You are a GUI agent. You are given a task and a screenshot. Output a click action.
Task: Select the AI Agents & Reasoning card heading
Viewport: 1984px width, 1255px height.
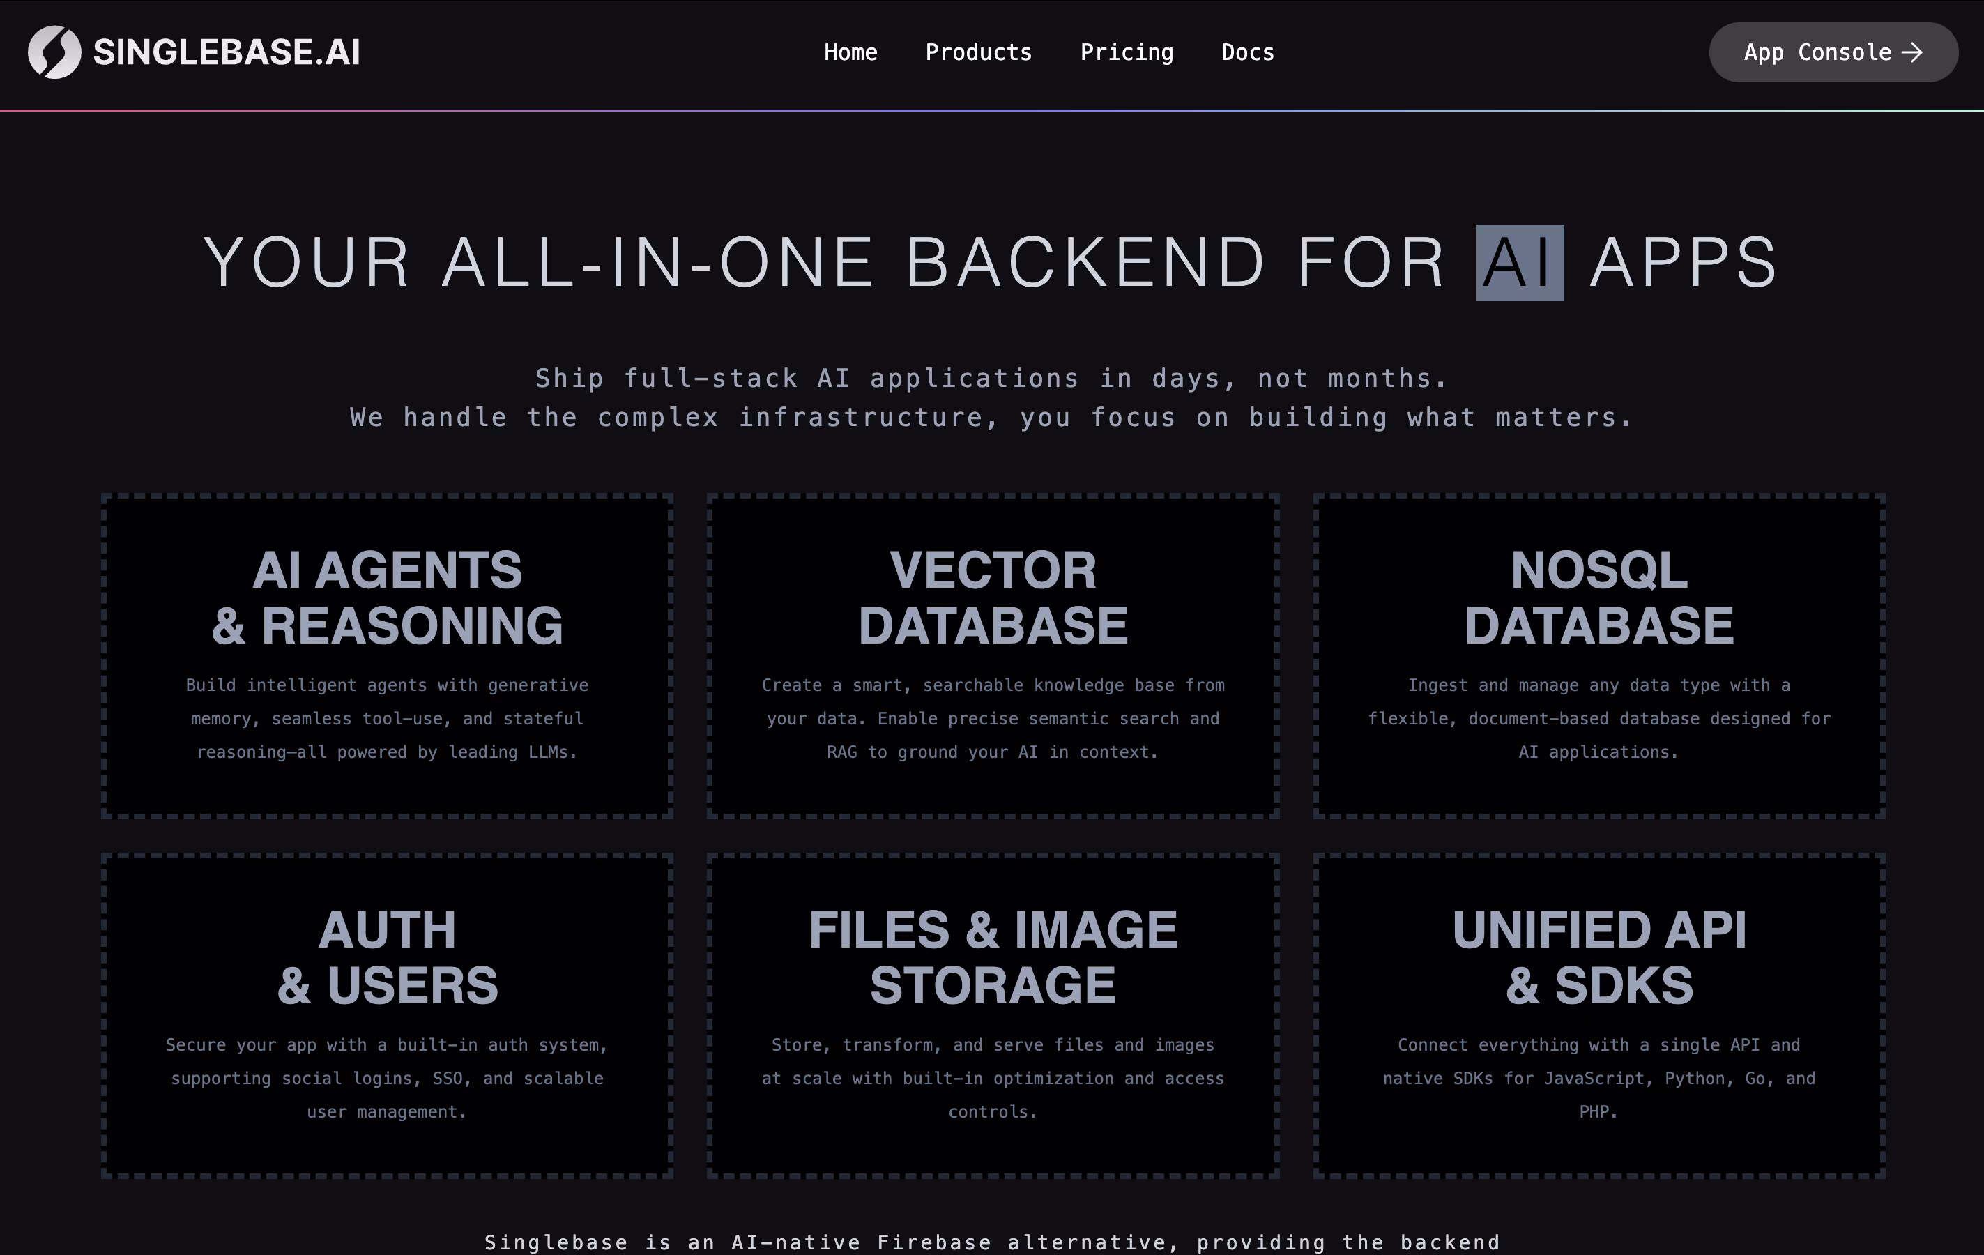(x=387, y=598)
